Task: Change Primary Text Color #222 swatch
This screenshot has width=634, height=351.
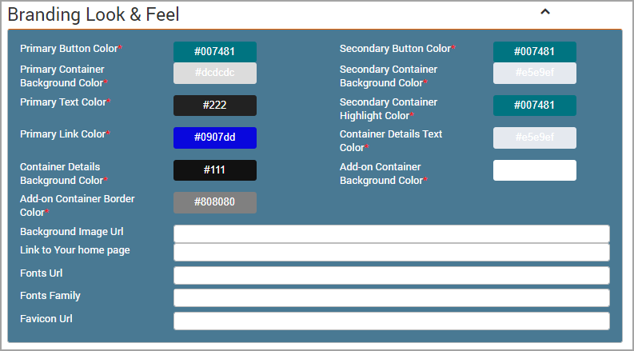Action: click(215, 106)
